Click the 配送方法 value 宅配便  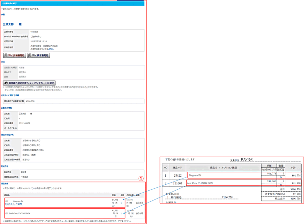point(24,172)
